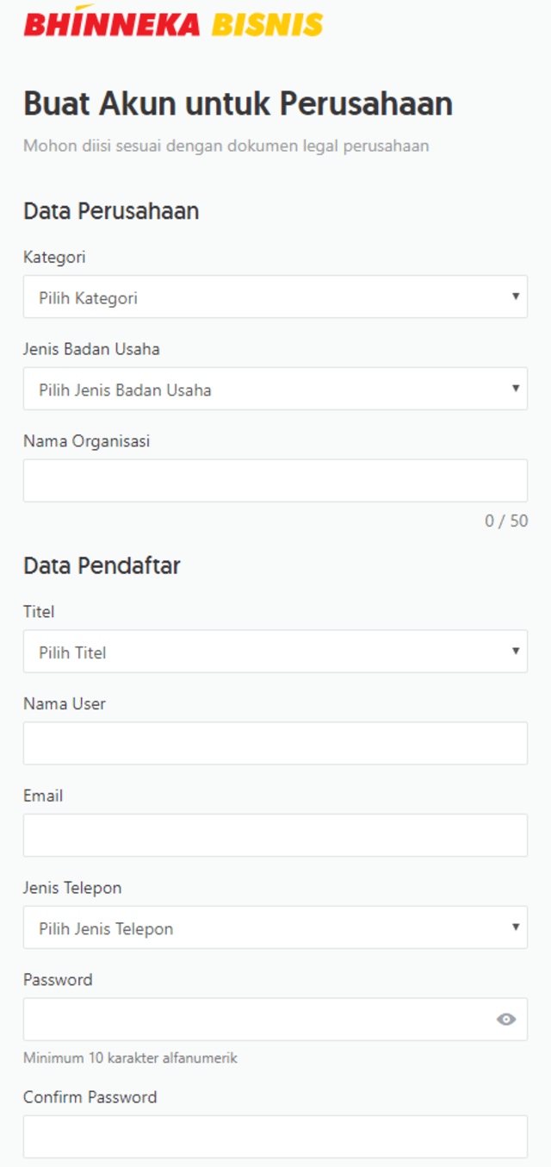Open the Pilih Jenis Badan Usaha dropdown
Image resolution: width=551 pixels, height=1167 pixels.
(275, 389)
